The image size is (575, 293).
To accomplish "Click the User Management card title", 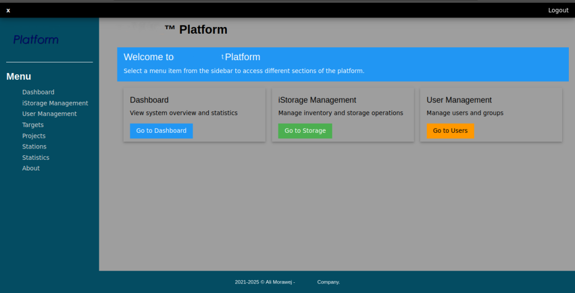I will (x=459, y=100).
